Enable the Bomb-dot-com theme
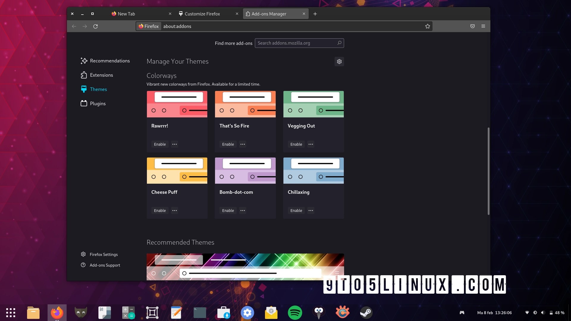The height and width of the screenshot is (321, 571). [228, 210]
